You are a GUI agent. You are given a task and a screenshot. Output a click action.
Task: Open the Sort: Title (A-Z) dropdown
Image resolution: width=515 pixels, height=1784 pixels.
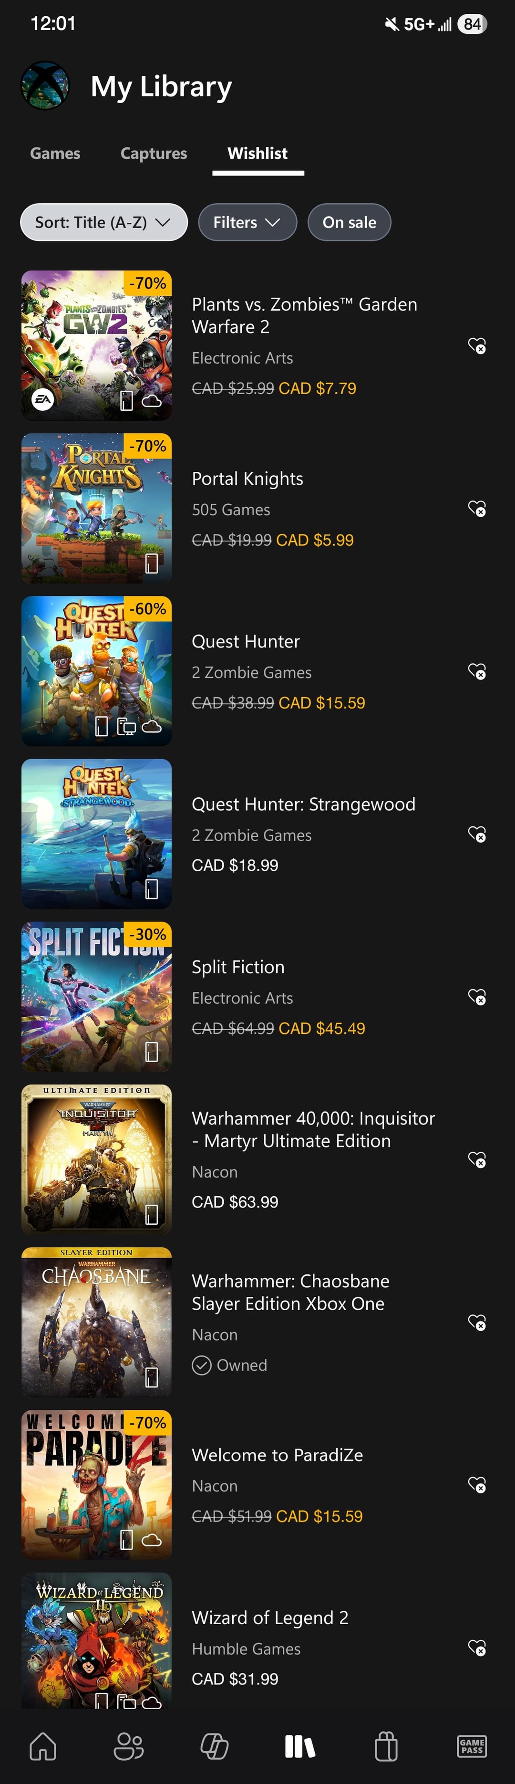[104, 222]
